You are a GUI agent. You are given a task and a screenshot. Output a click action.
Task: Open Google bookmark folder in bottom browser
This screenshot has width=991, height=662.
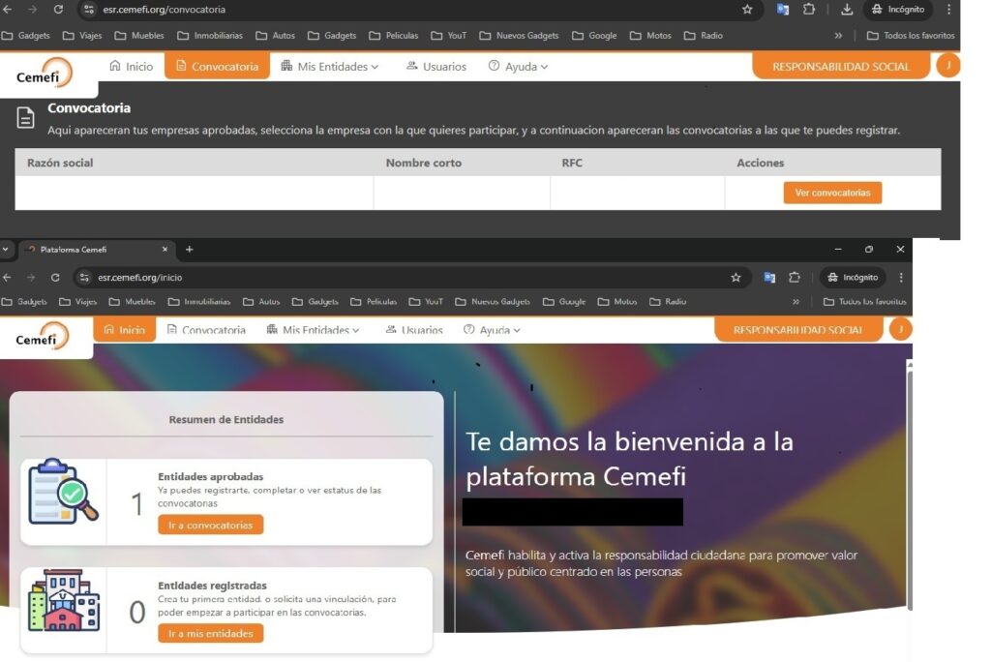tap(564, 302)
